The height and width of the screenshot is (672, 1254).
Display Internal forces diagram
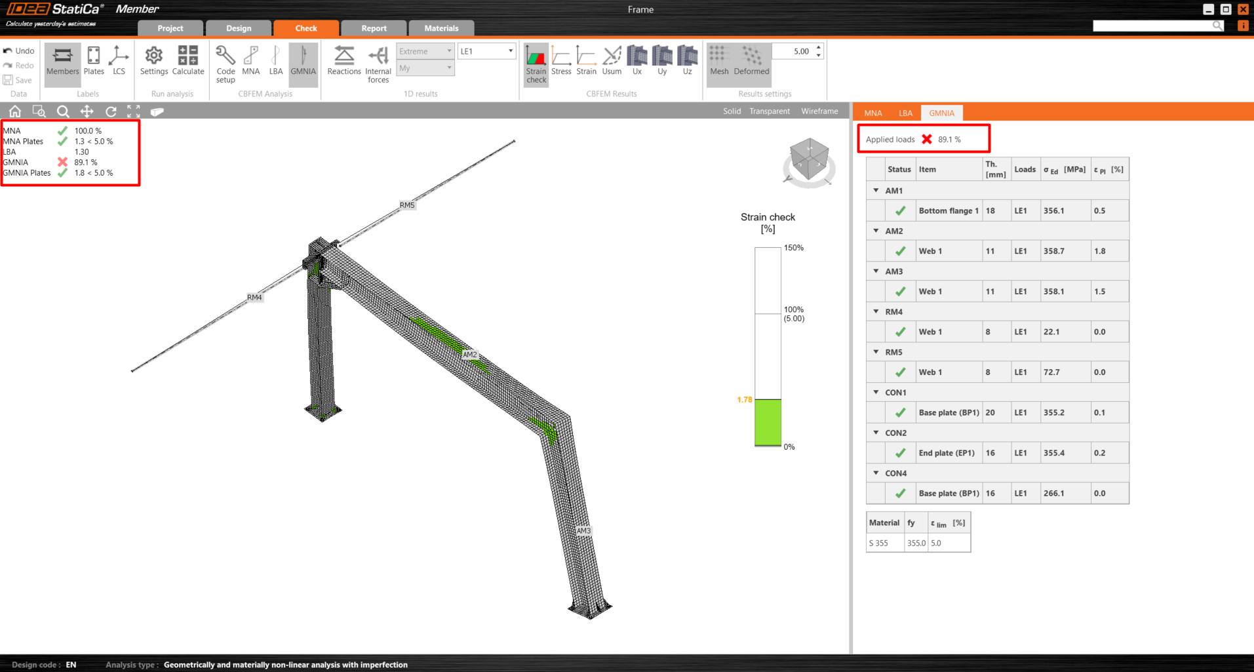coord(378,64)
